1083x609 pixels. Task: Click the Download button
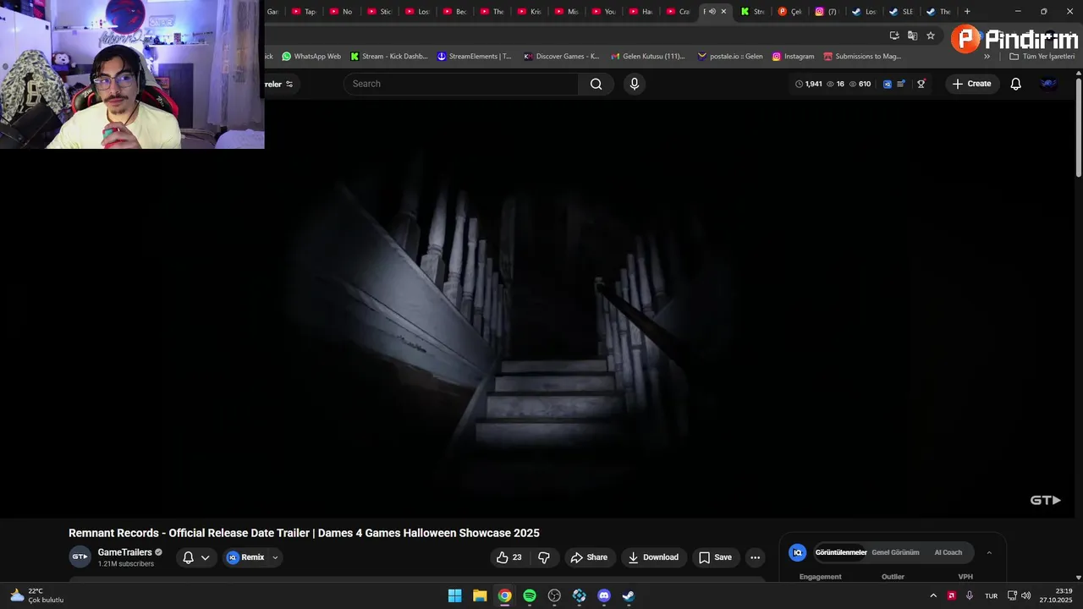pyautogui.click(x=653, y=557)
